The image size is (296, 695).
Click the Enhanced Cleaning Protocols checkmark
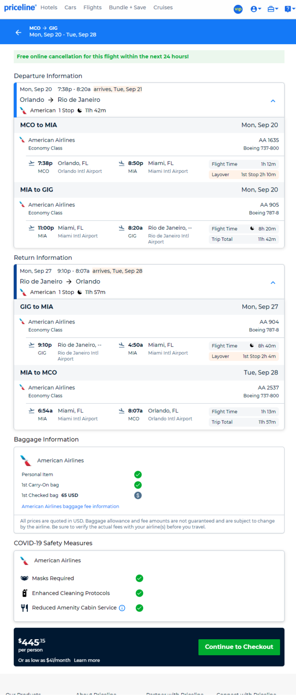[x=139, y=593]
